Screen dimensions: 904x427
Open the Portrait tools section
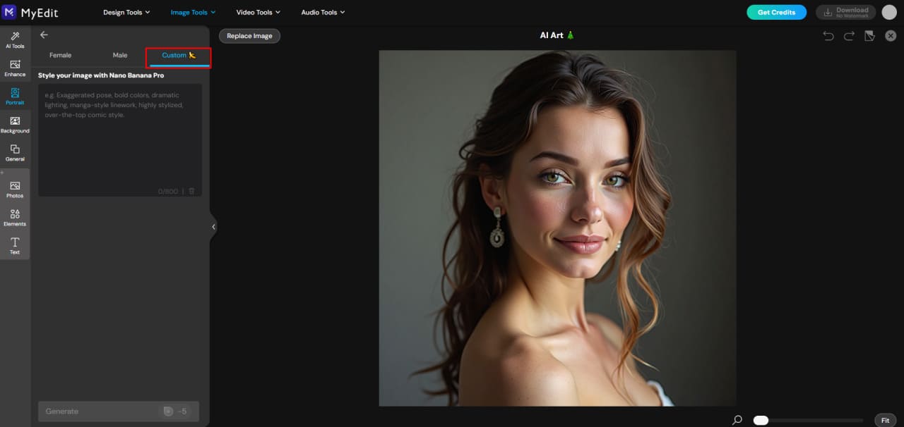pyautogui.click(x=15, y=97)
